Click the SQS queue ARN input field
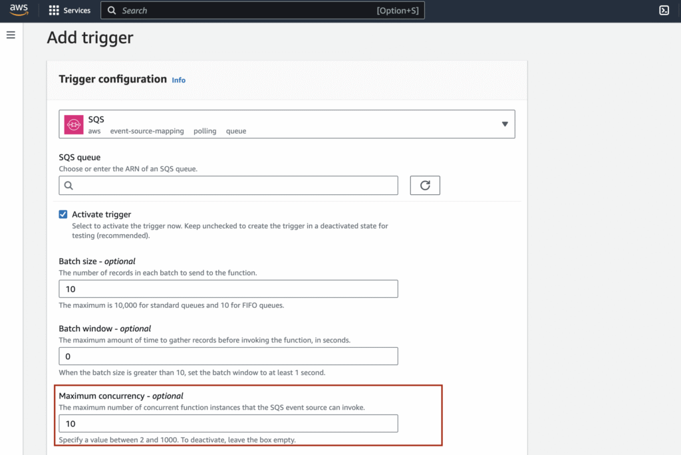 [x=233, y=186]
